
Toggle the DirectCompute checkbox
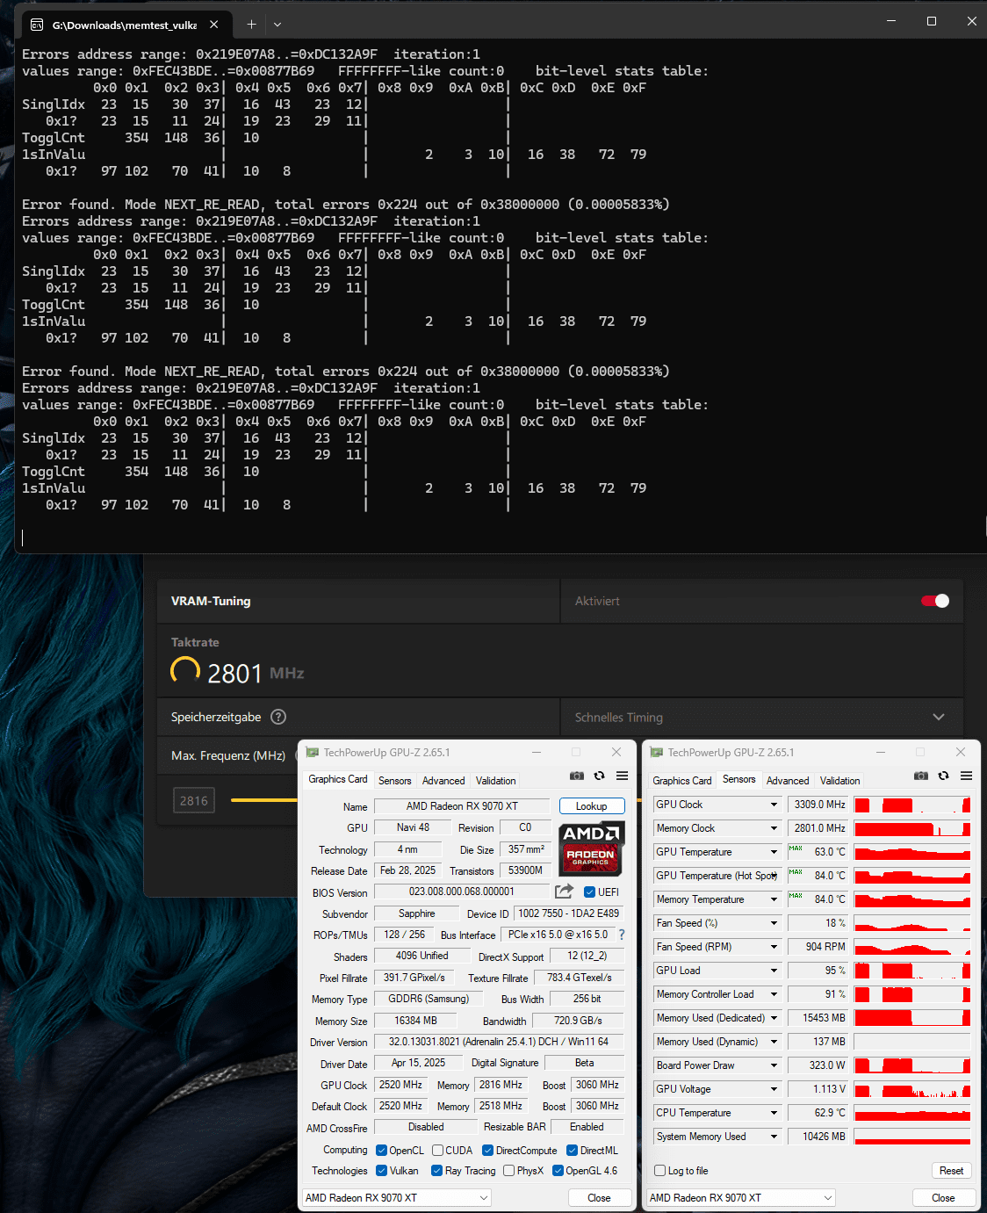pyautogui.click(x=487, y=1150)
